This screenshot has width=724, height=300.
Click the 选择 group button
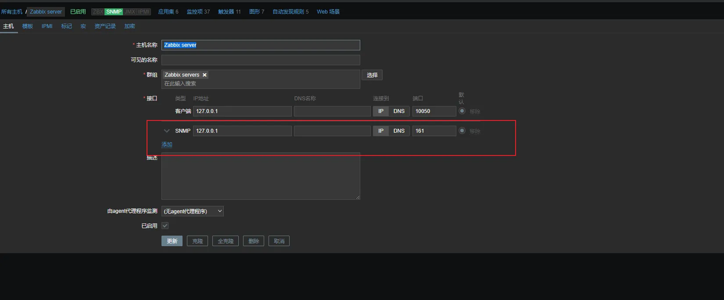click(x=372, y=75)
